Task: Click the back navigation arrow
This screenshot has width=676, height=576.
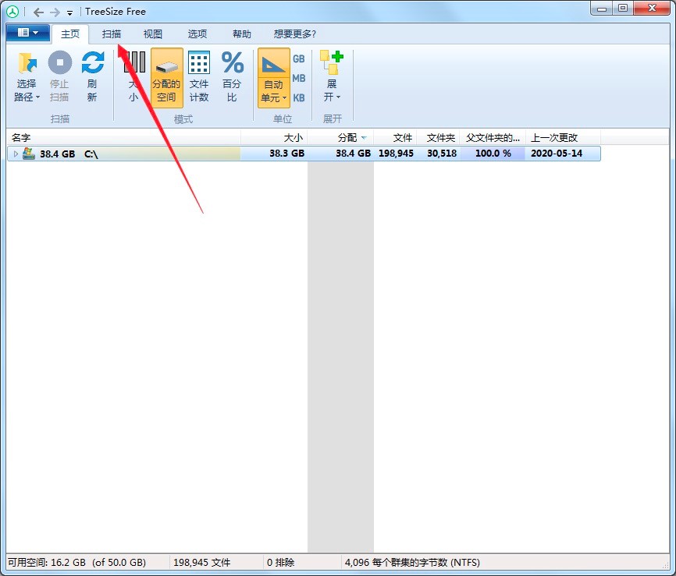Action: coord(38,12)
